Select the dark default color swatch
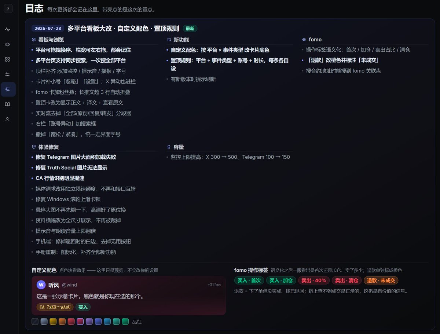 click(35, 322)
